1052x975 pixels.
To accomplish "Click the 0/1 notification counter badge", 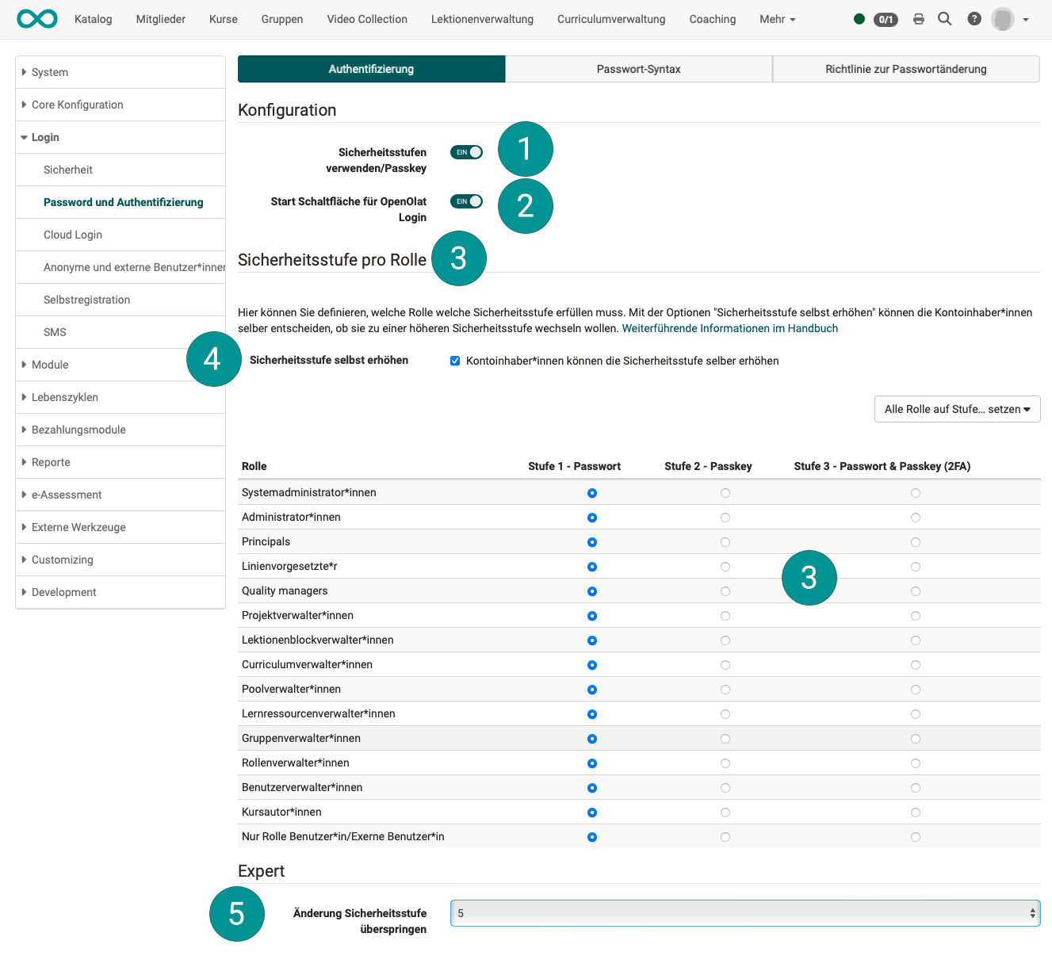I will coord(885,20).
